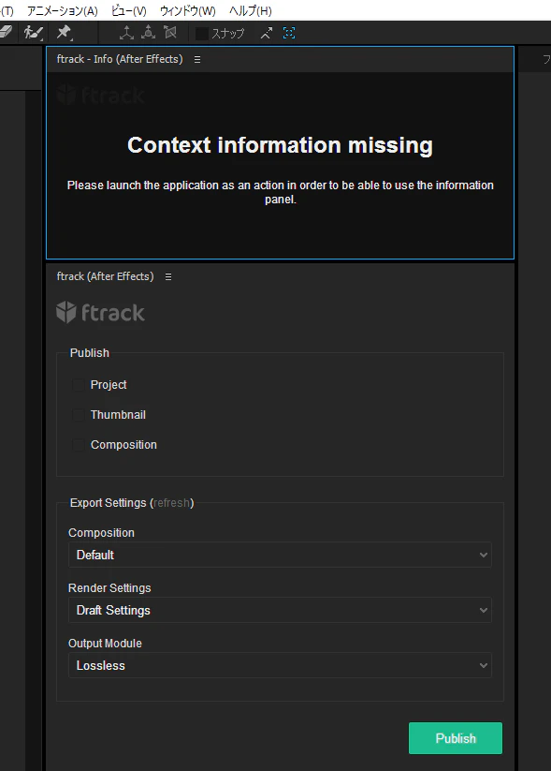Choose the Local Axis mode icon

(x=126, y=33)
